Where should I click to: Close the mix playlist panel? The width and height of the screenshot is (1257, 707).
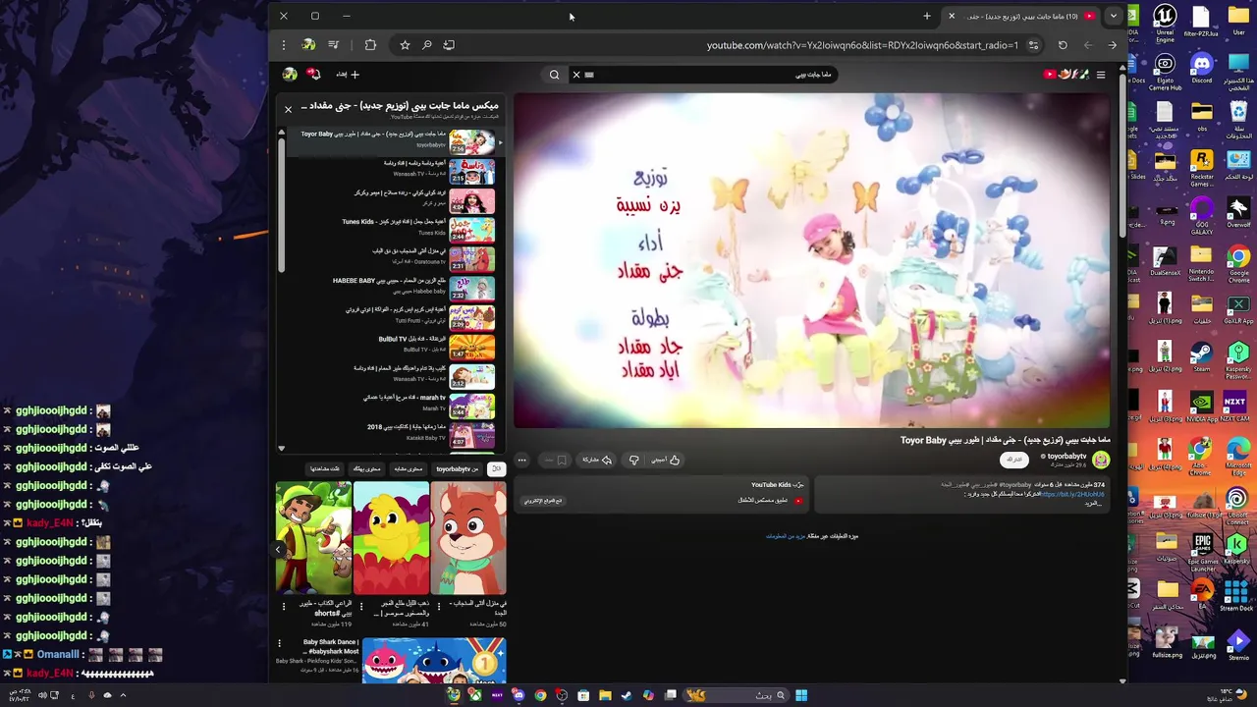[x=288, y=109]
